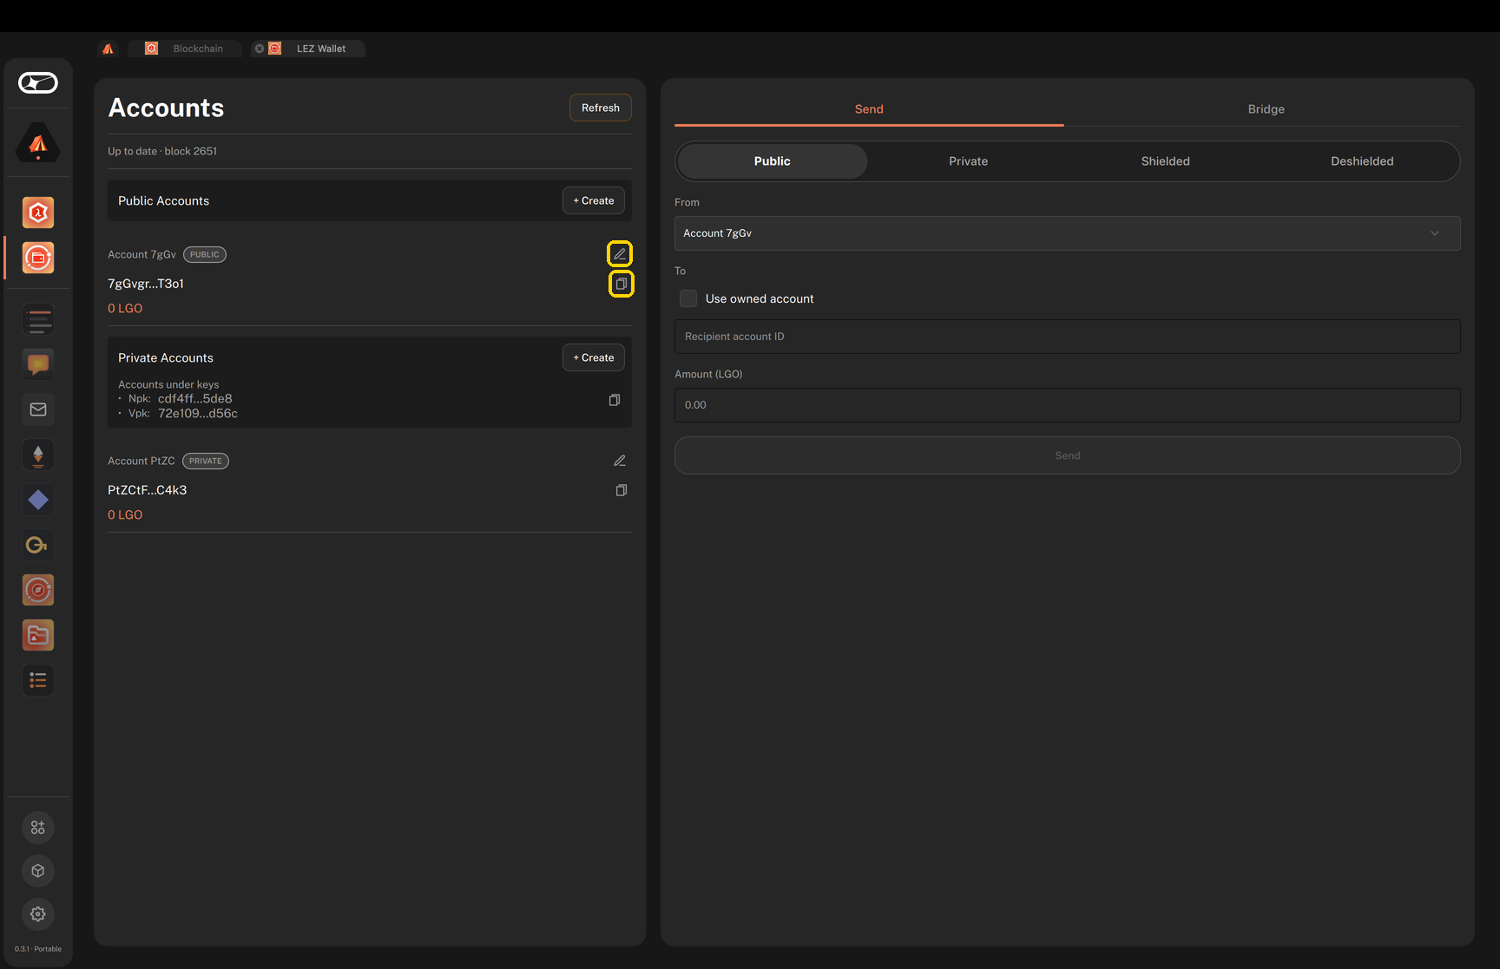Click the logo pill at the sidebar top

point(38,82)
